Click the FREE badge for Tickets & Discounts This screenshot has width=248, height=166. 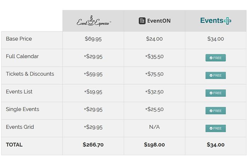point(215,76)
